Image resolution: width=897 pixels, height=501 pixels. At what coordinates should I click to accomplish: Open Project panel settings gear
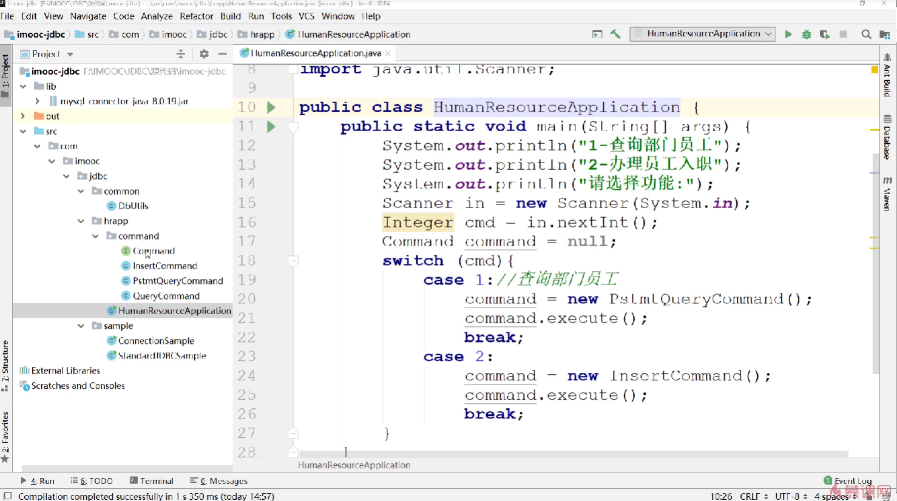[204, 54]
